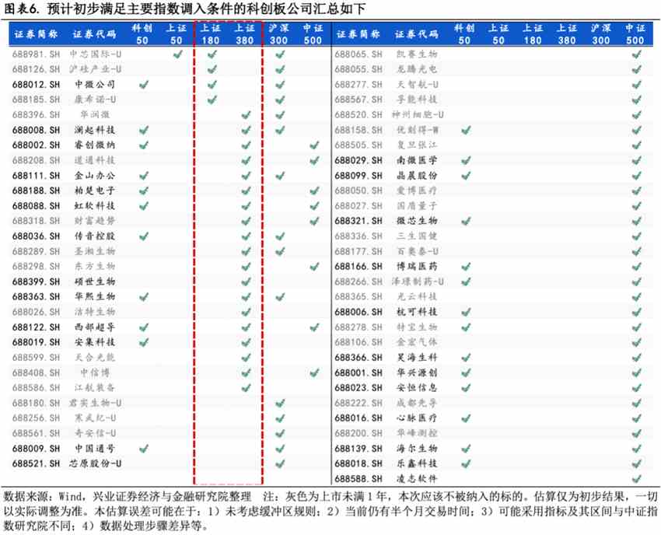Viewport: 661px width, 535px height.
Task: Select the name cell 硕世生物
Action: click(95, 281)
